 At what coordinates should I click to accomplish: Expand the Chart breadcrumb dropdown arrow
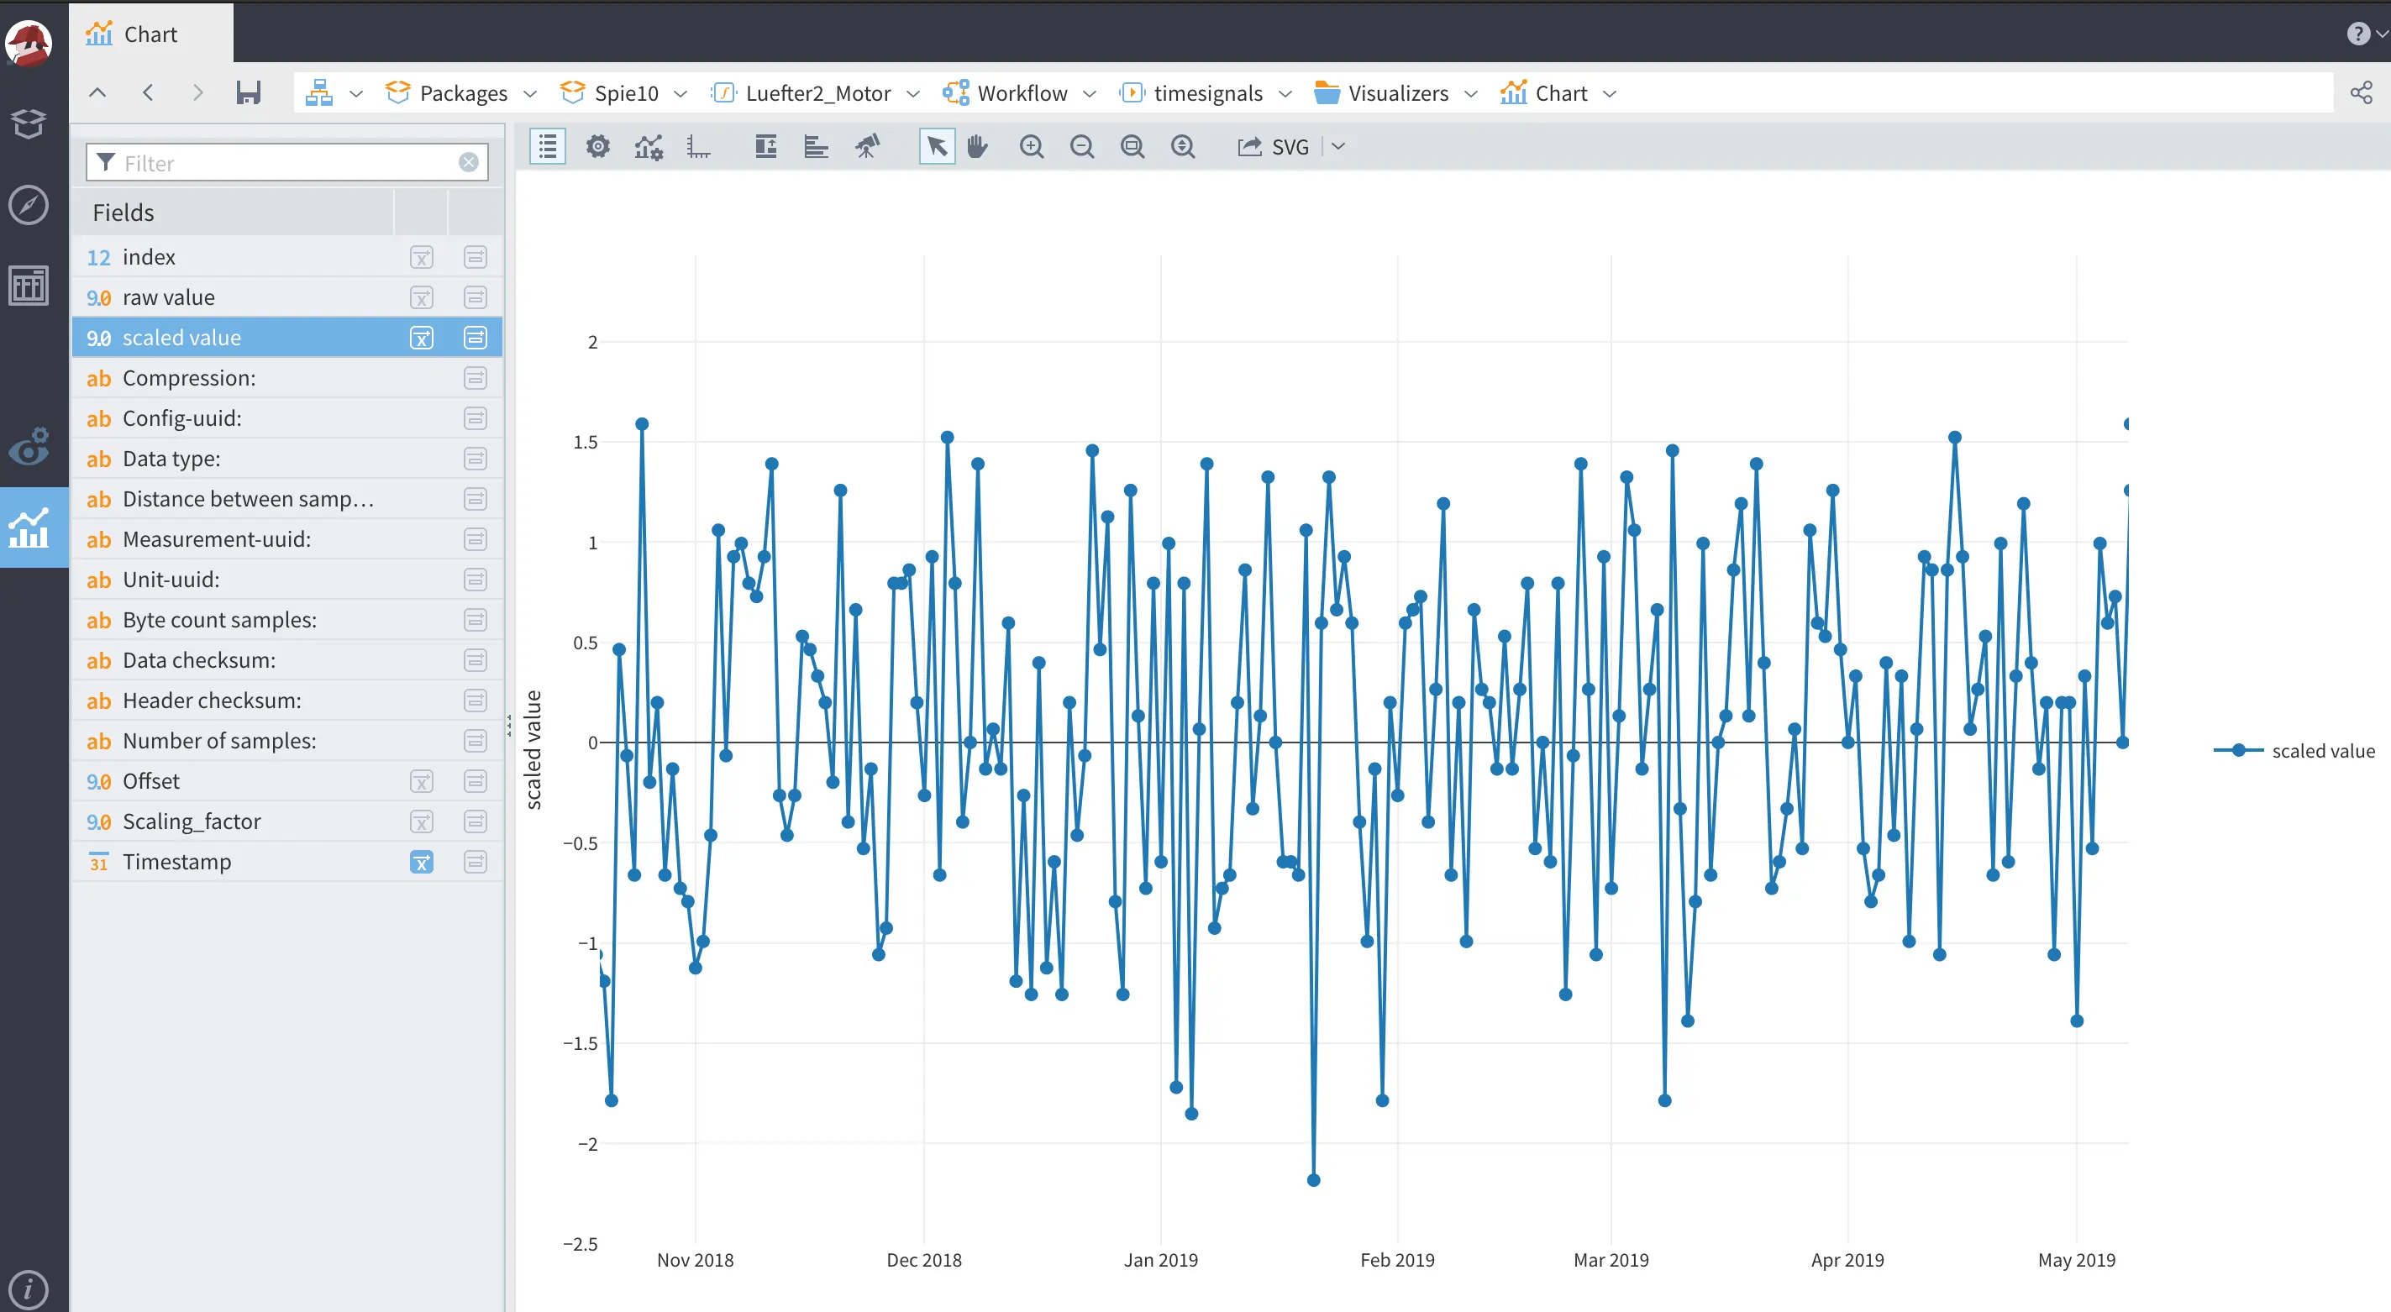pyautogui.click(x=1611, y=94)
